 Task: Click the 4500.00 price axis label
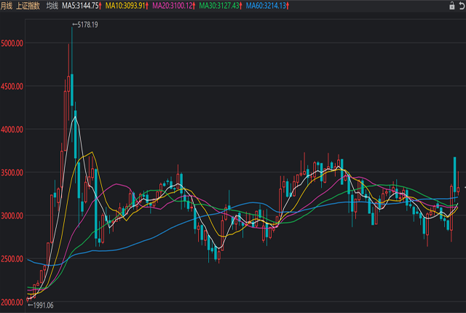tap(12, 87)
